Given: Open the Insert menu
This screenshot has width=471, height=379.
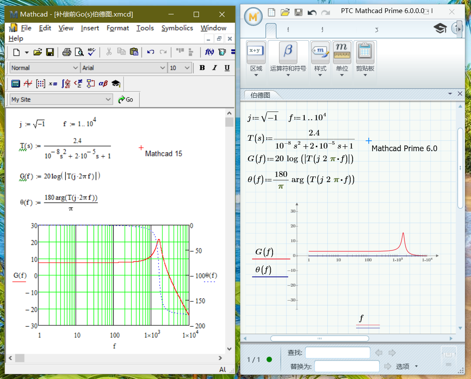Looking at the screenshot, I should [x=90, y=28].
